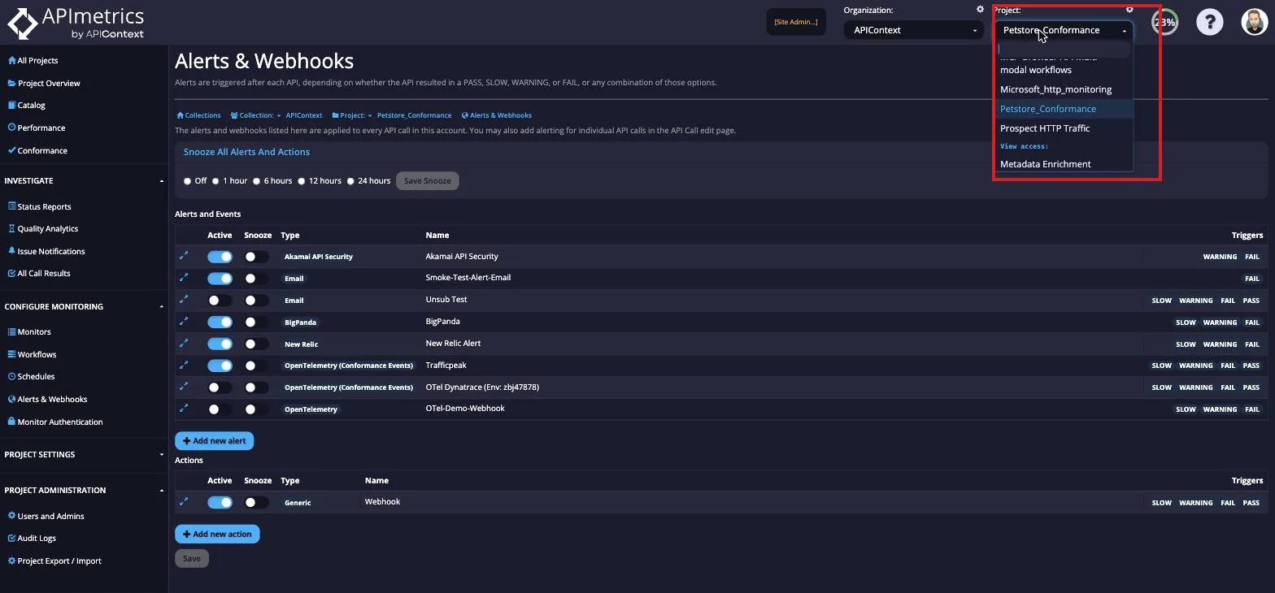The width and height of the screenshot is (1275, 593).
Task: Open Schedules page
Action: click(x=31, y=376)
